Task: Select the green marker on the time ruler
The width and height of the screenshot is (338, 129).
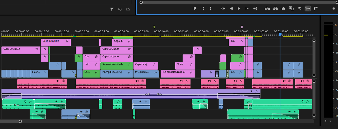Action: pyautogui.click(x=154, y=27)
